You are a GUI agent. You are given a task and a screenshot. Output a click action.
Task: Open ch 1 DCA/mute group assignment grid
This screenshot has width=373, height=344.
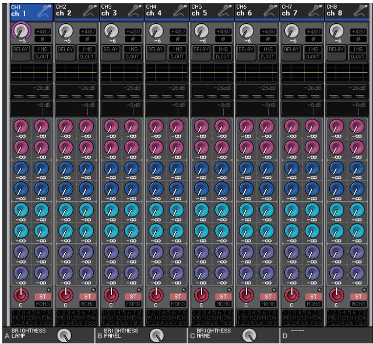(31, 317)
